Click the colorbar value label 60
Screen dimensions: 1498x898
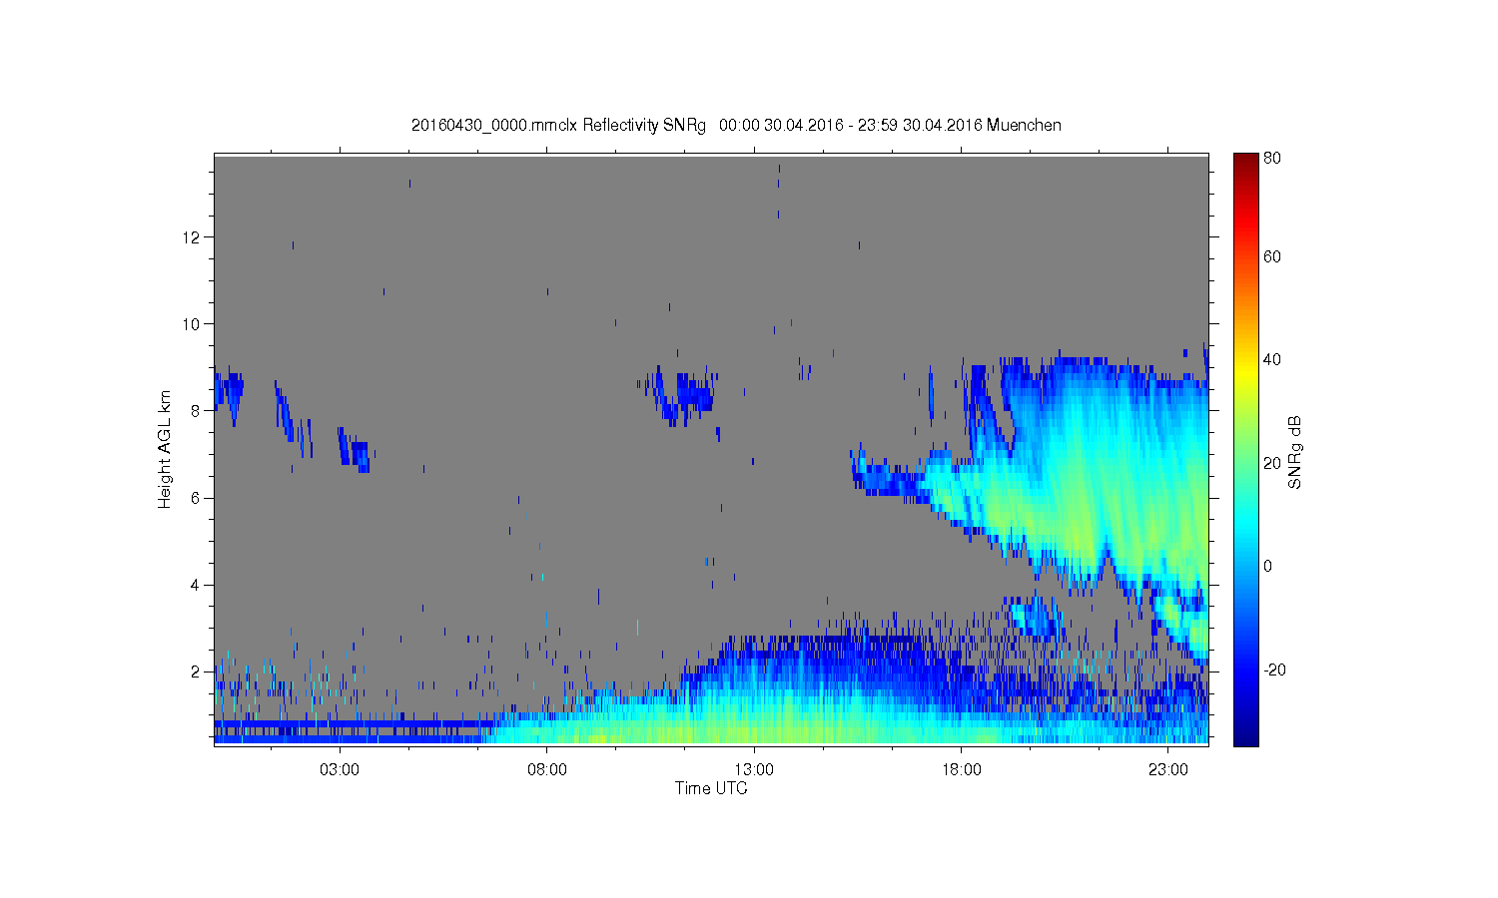1272,257
